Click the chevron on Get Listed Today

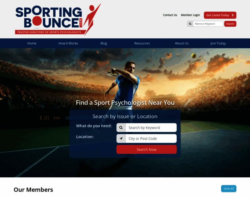click(233, 15)
